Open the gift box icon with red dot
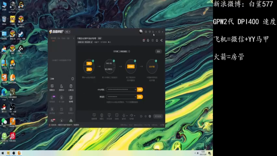Viewport: 277px width, 156px height. (x=144, y=40)
